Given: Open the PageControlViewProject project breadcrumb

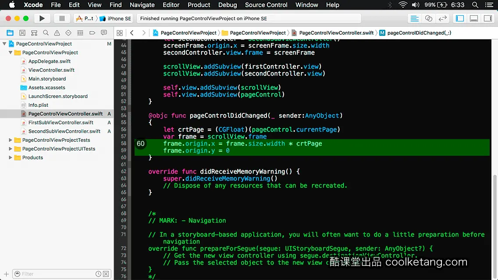Looking at the screenshot, I should [185, 33].
